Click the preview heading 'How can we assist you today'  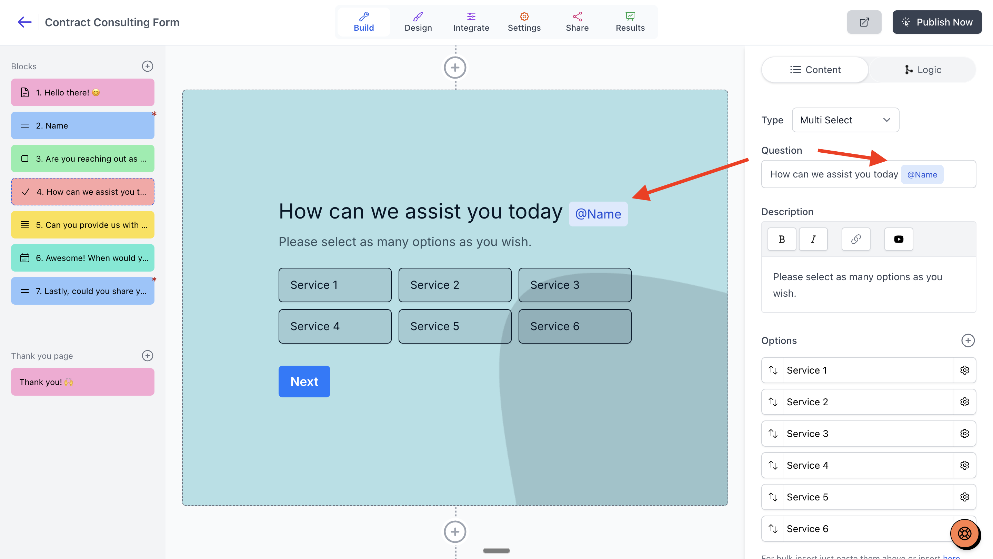421,212
